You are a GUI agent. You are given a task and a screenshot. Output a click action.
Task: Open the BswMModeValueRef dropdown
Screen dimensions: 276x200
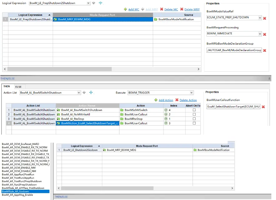coord(260,17)
